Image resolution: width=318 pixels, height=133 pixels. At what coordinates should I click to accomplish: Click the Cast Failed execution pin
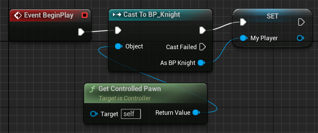(x=202, y=47)
